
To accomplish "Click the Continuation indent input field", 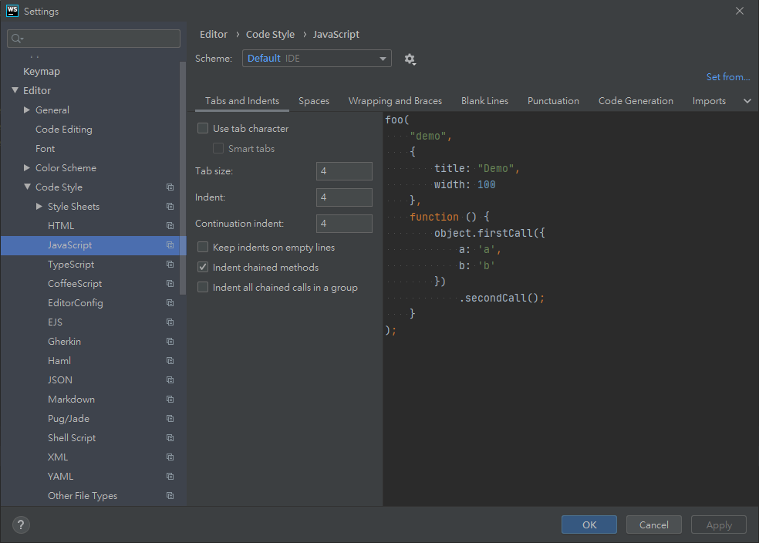I will (x=344, y=224).
